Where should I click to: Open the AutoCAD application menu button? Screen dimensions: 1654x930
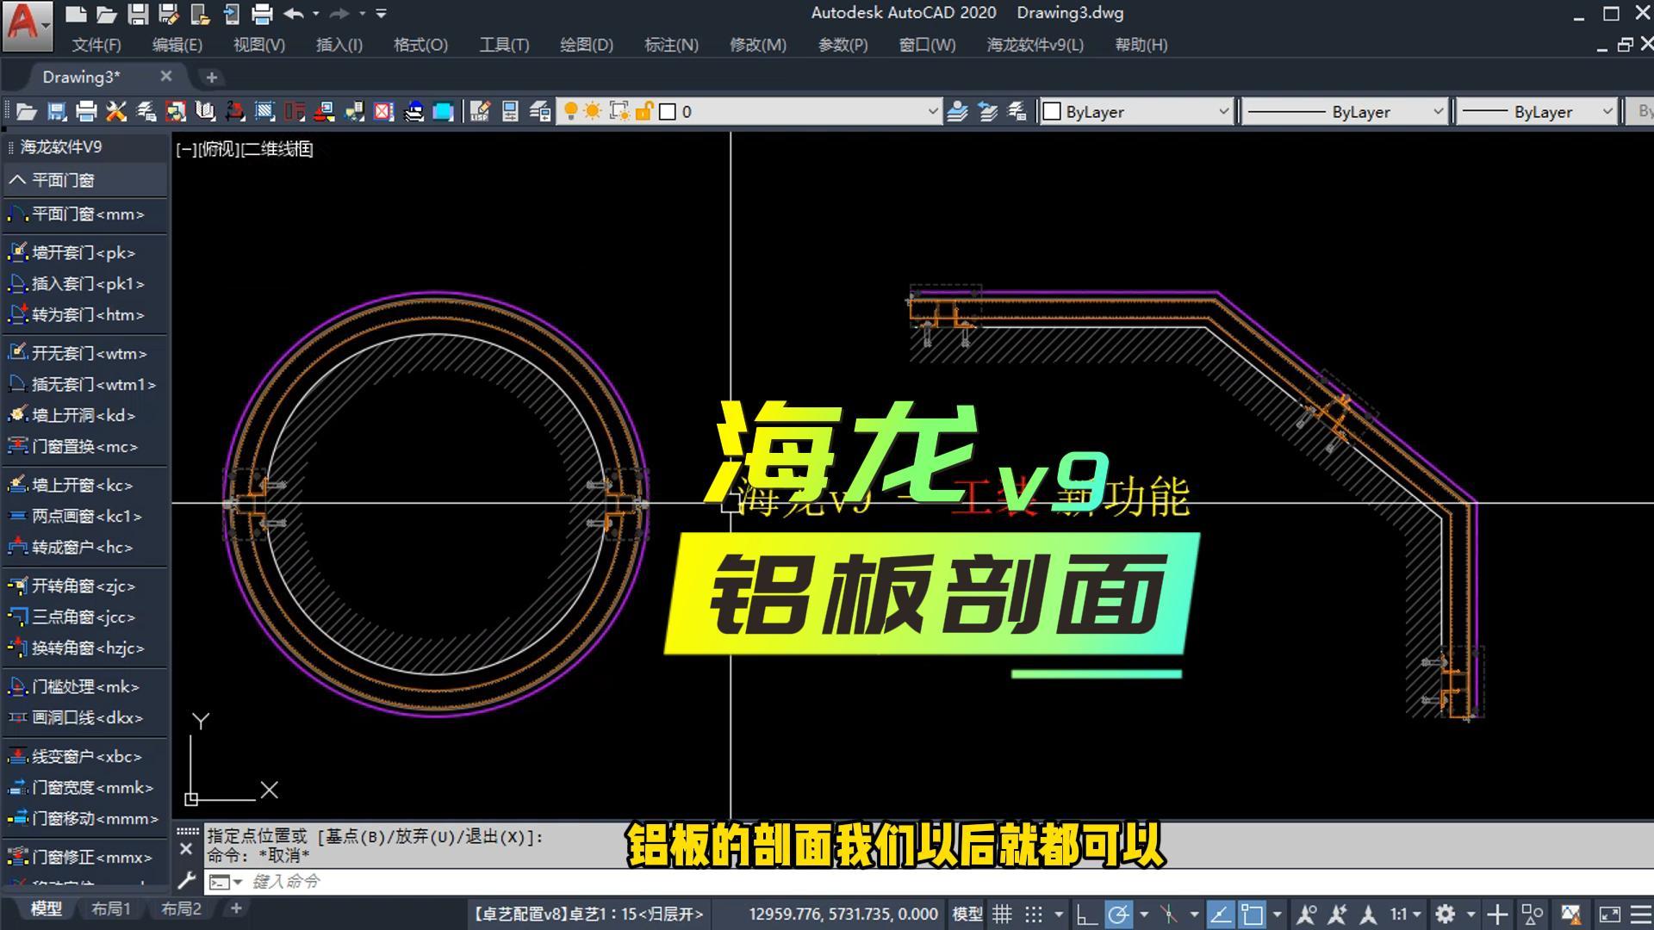[x=26, y=24]
